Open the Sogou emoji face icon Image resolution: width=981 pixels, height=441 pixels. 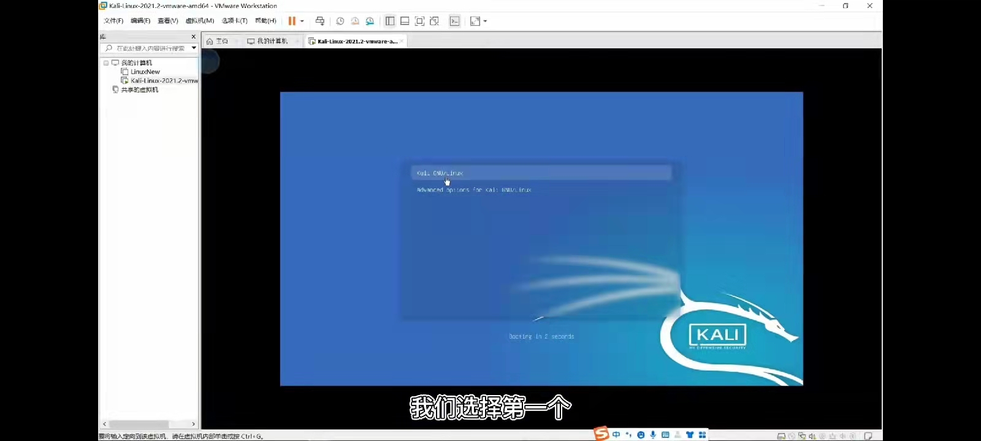tap(641, 434)
